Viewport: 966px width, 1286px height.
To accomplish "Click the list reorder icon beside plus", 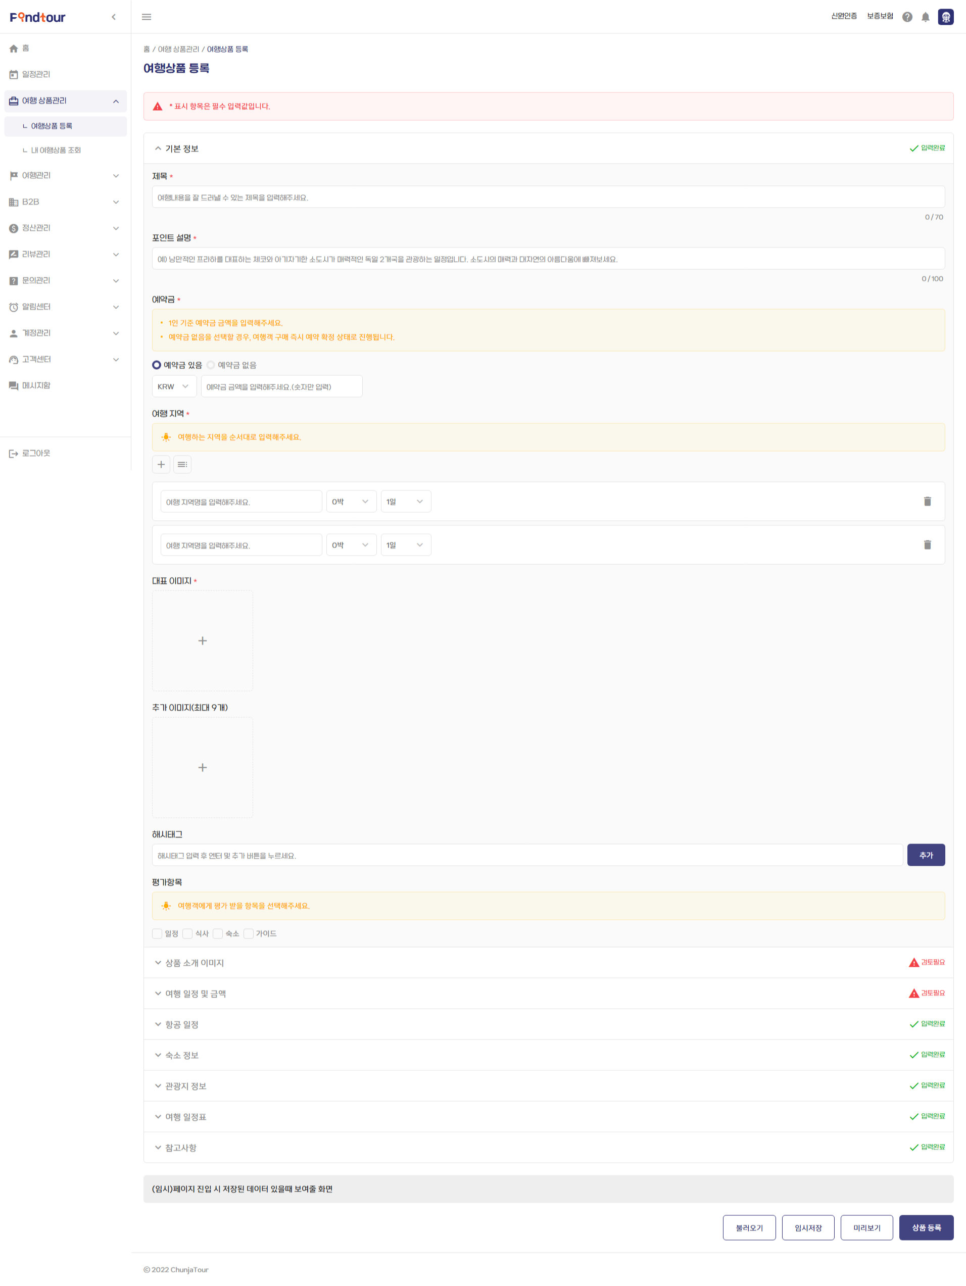I will pyautogui.click(x=182, y=464).
